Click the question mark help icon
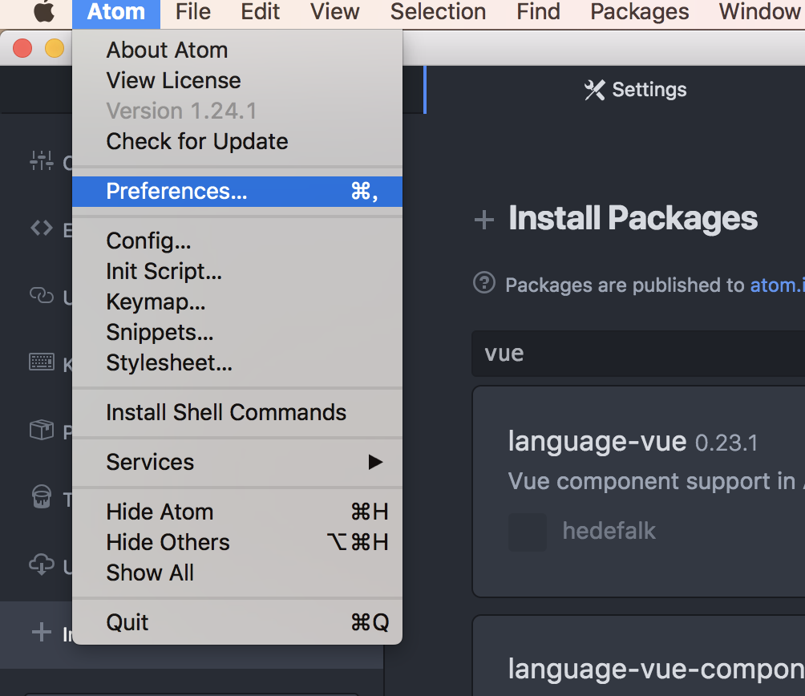The width and height of the screenshot is (805, 696). point(484,283)
